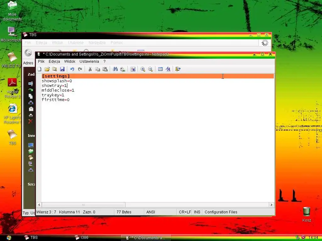Switch to I386 taskbar button
The height and width of the screenshot is (241, 322).
tap(82, 238)
